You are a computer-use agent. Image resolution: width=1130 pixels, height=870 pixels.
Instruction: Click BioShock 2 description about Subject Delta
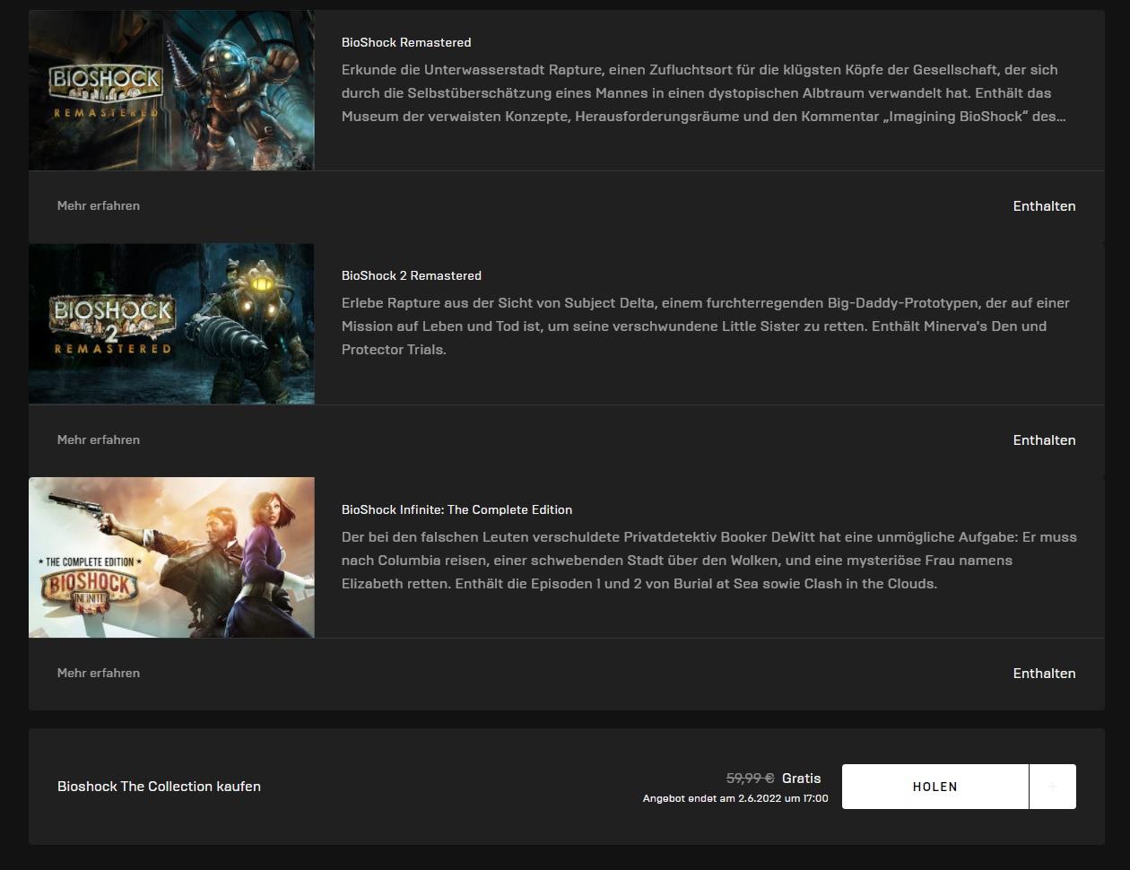706,326
